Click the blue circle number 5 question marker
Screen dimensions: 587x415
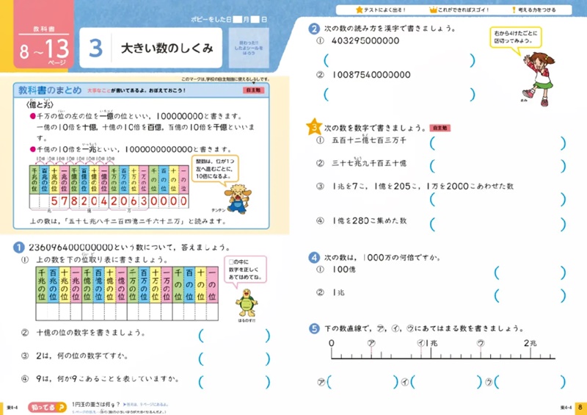point(314,328)
